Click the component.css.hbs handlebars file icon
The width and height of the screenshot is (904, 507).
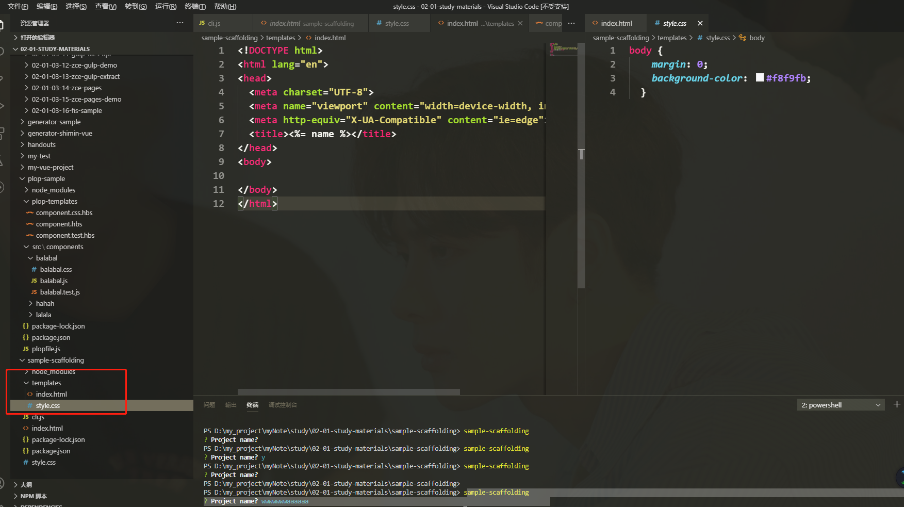click(30, 212)
